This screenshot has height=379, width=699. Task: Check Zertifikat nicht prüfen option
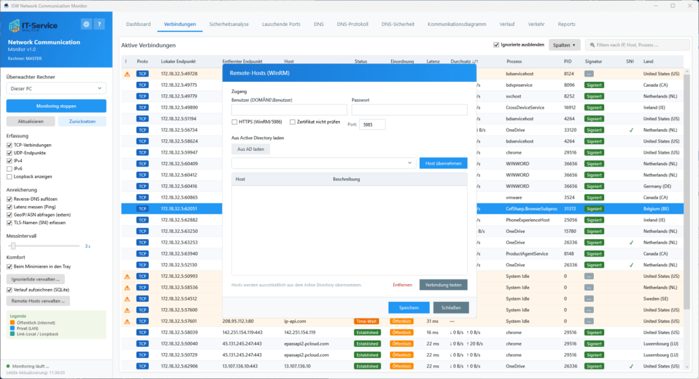[x=292, y=122]
